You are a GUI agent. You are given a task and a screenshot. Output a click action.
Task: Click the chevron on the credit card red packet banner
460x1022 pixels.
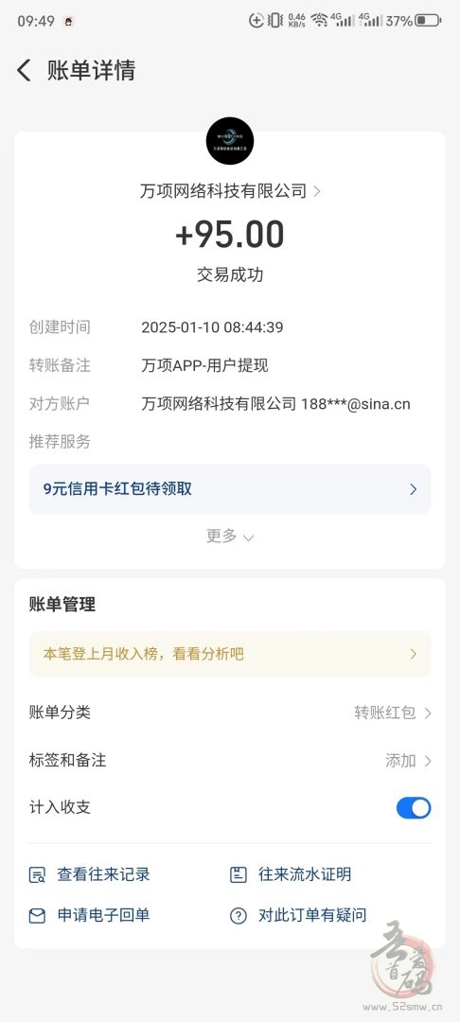(413, 489)
